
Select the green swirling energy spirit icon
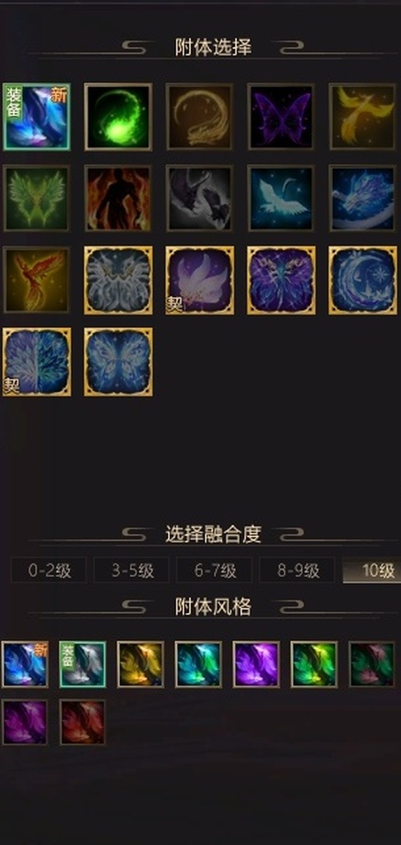pyautogui.click(x=118, y=116)
